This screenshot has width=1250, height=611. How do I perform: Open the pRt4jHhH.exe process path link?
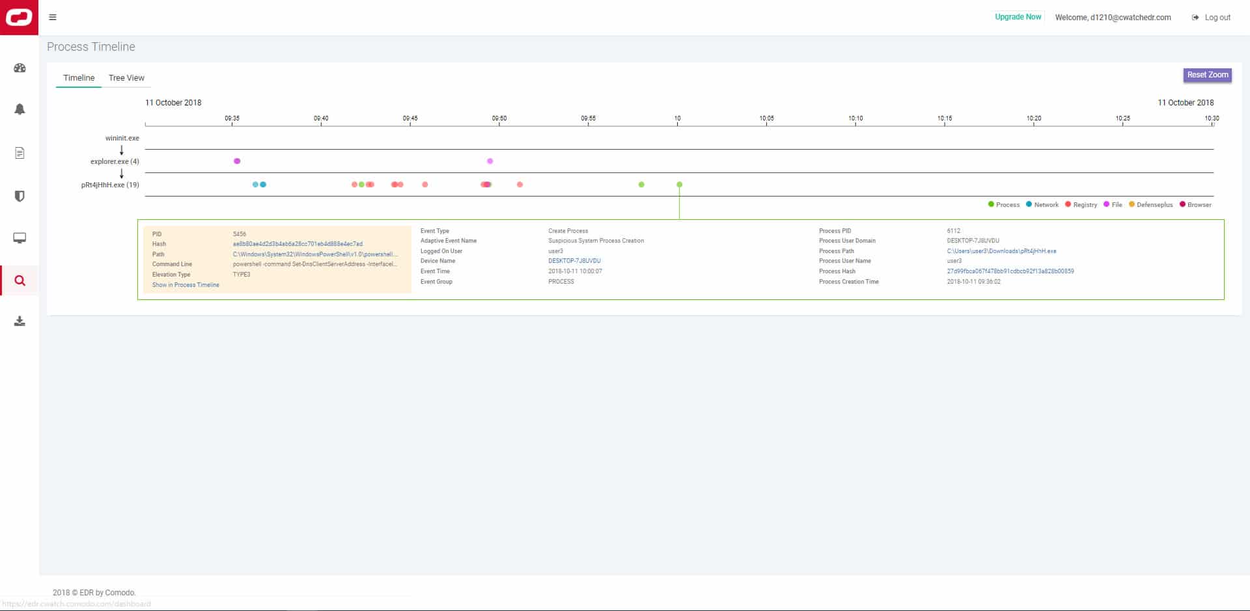[x=1001, y=251]
